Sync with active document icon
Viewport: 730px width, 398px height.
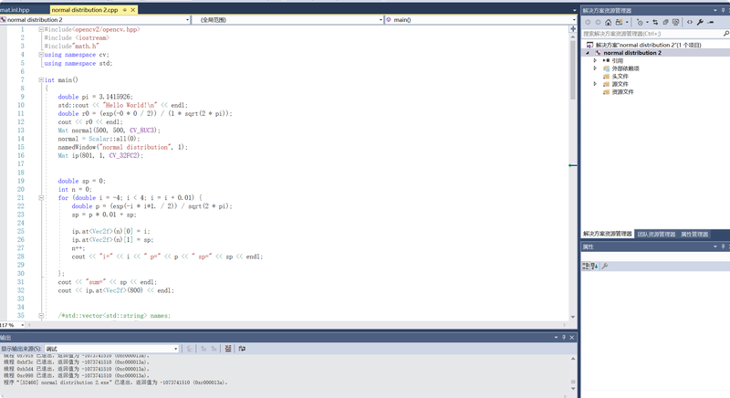pos(655,22)
